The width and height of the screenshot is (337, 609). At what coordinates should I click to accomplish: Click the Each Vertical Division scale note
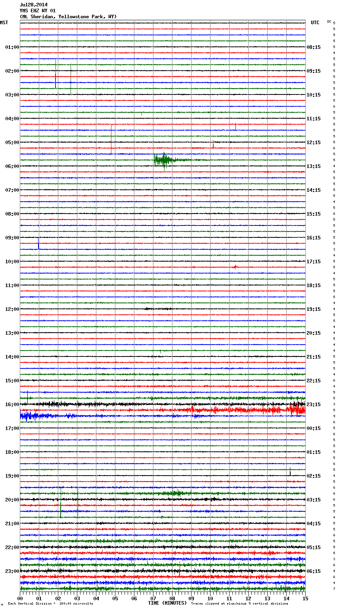click(x=50, y=603)
